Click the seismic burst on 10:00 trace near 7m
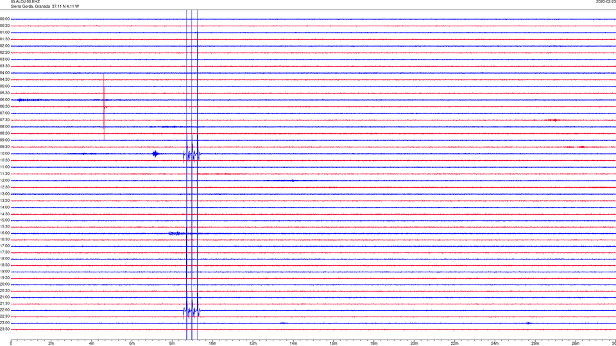Screen dimensions: 616x346 click(x=156, y=153)
